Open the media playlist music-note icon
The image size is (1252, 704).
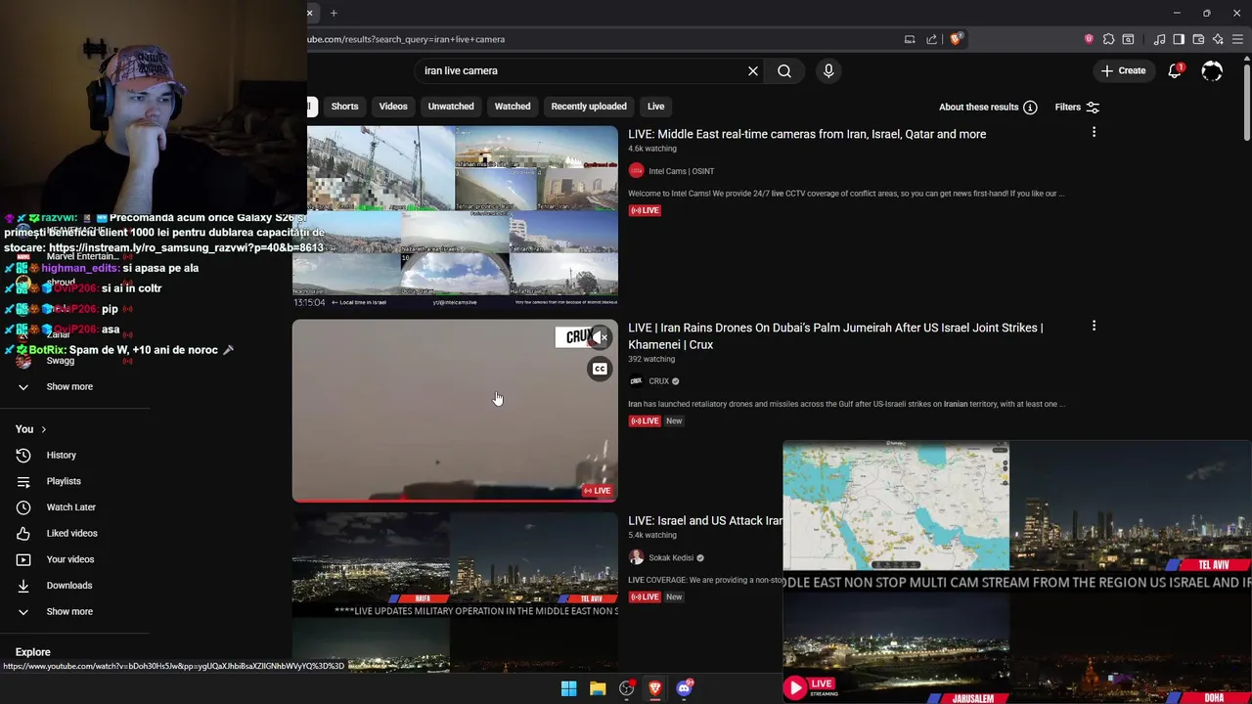[x=1159, y=39]
